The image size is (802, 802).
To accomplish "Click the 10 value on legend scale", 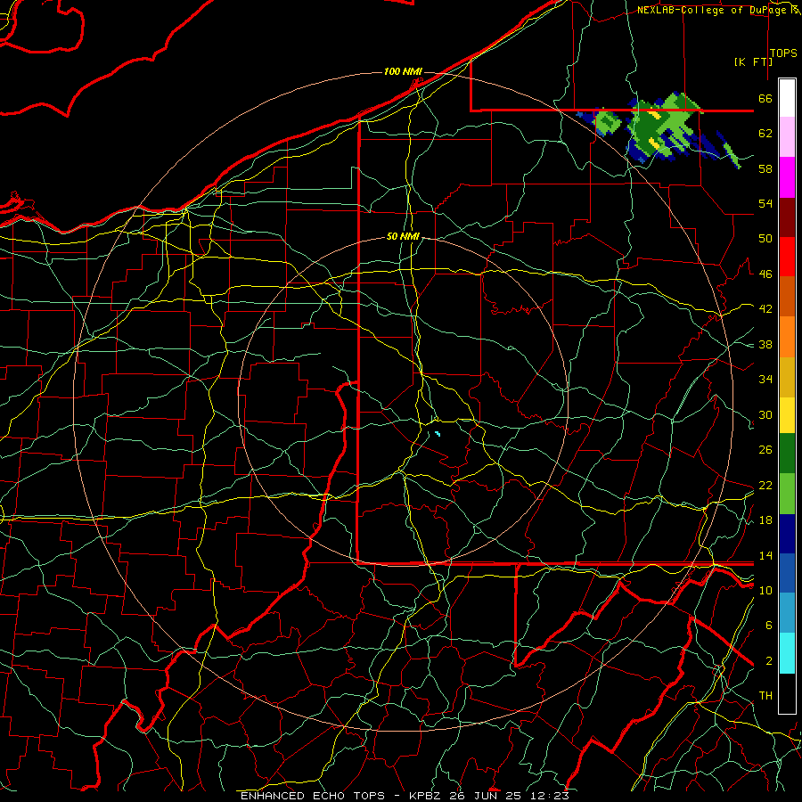I will [x=765, y=590].
